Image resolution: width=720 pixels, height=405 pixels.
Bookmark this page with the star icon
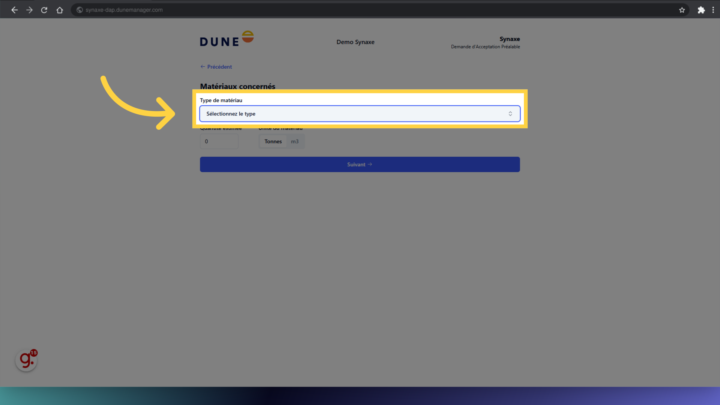(x=682, y=10)
